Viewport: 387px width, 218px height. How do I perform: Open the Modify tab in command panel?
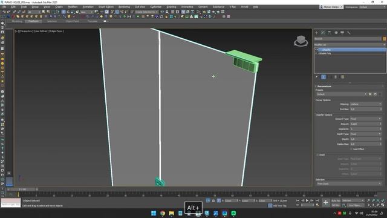[x=323, y=32]
